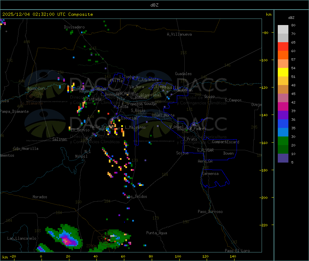The width and height of the screenshot is (309, 261).
Task: Pick the dark green 10-20 dBZ swatch
Action: point(283,149)
